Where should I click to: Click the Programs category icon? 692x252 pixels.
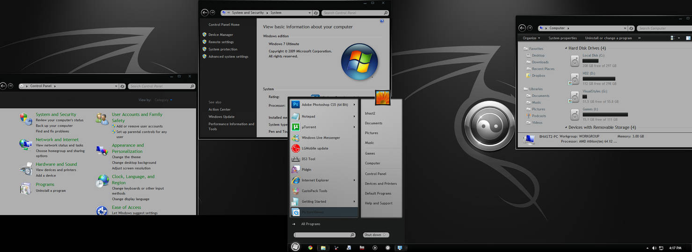tap(25, 188)
